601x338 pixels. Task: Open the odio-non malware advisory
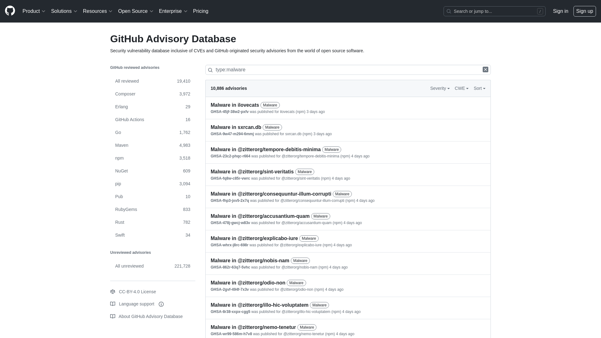248,283
